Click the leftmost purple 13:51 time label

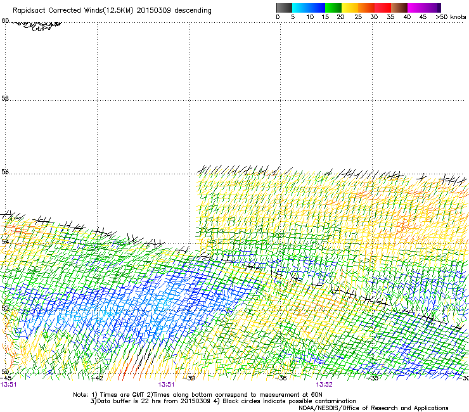coord(8,385)
